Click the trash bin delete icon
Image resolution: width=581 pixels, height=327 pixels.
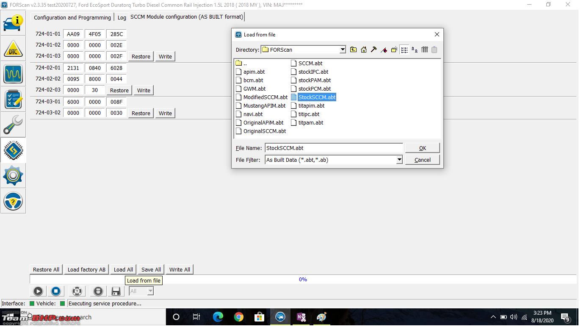[98, 291]
